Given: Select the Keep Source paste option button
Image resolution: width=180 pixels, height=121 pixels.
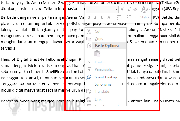Looking at the screenshot, I should tap(97, 53).
